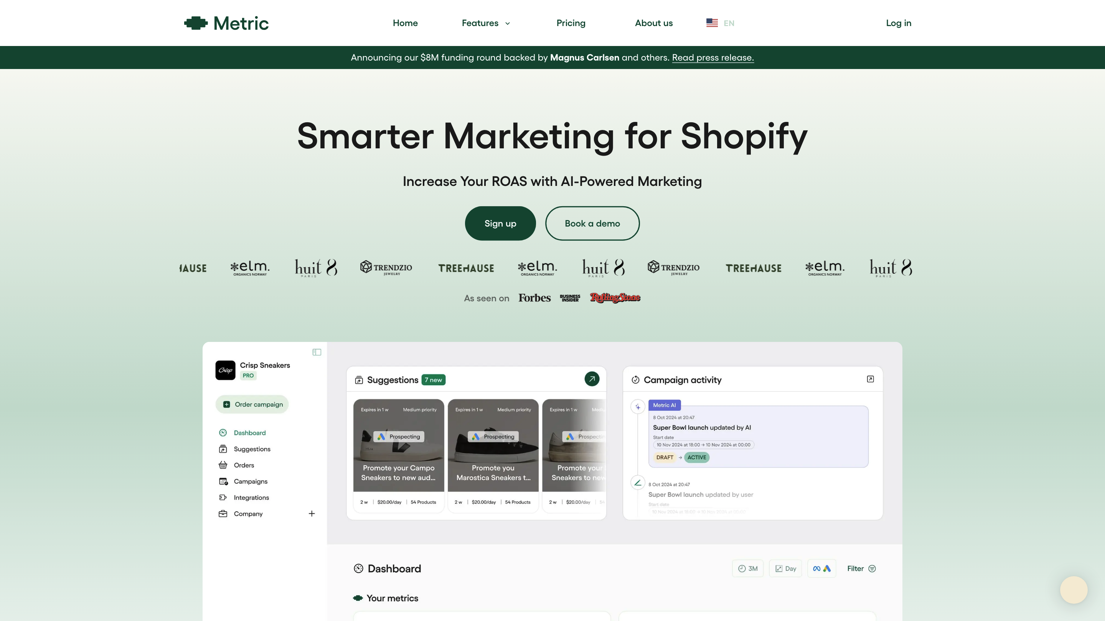Click the Filter icon on Dashboard

[x=872, y=569]
